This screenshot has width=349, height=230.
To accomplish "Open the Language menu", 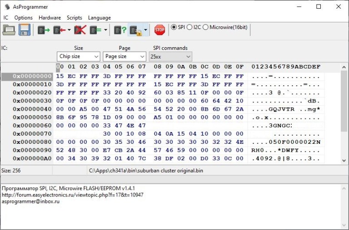I will [99, 18].
